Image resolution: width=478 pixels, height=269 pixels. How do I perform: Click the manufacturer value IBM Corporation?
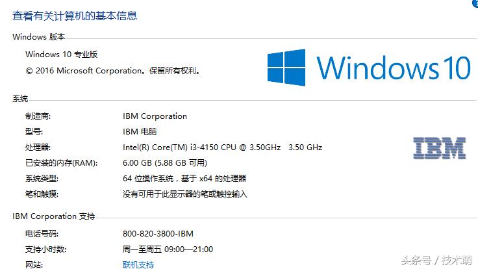tap(155, 116)
